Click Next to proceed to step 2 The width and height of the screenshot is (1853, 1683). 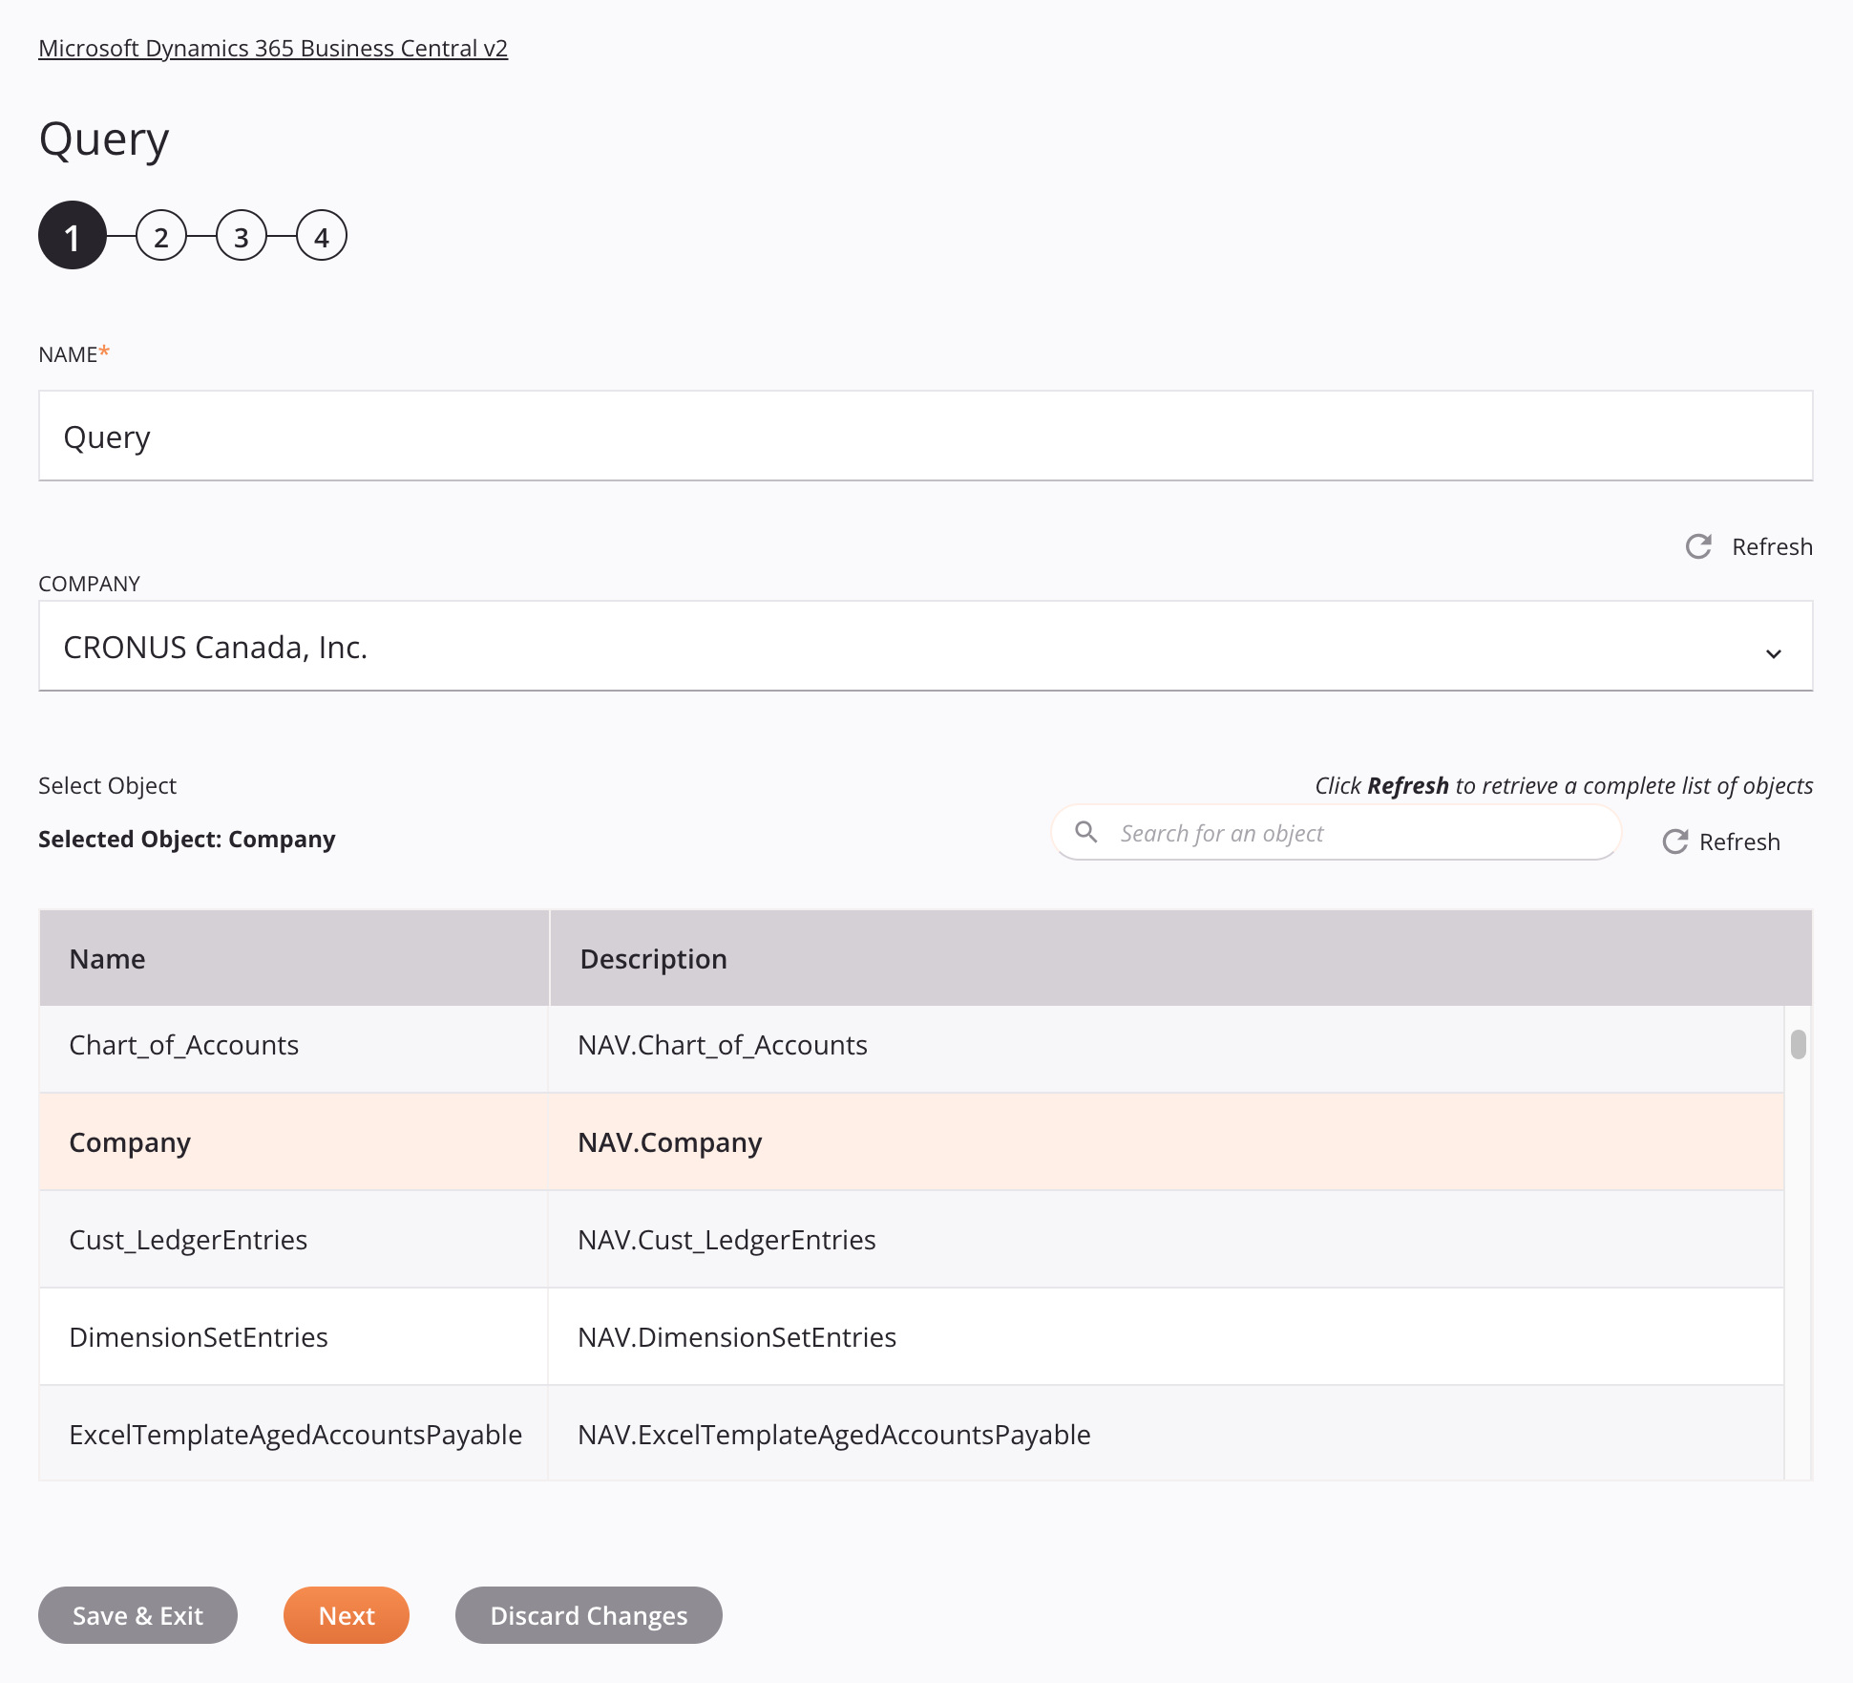(x=346, y=1615)
